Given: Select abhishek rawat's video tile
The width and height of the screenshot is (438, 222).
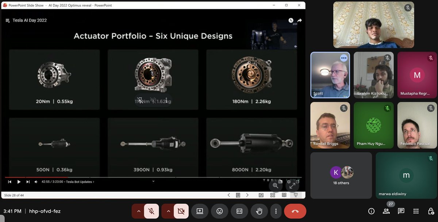Looking at the screenshot, I should 374,25.
